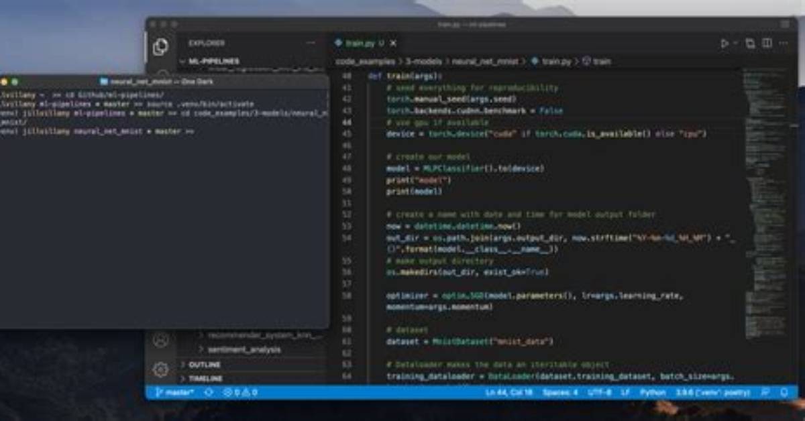Viewport: 805px width, 421px height.
Task: Select the 3.9.6 venv Python interpreter
Action: pos(714,392)
